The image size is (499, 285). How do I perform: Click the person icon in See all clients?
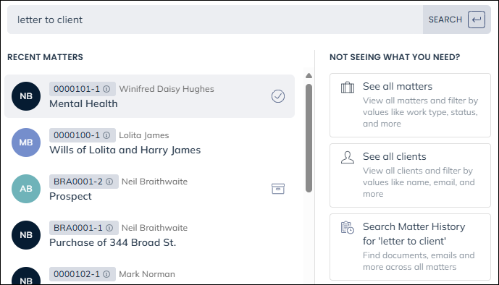[x=348, y=157]
